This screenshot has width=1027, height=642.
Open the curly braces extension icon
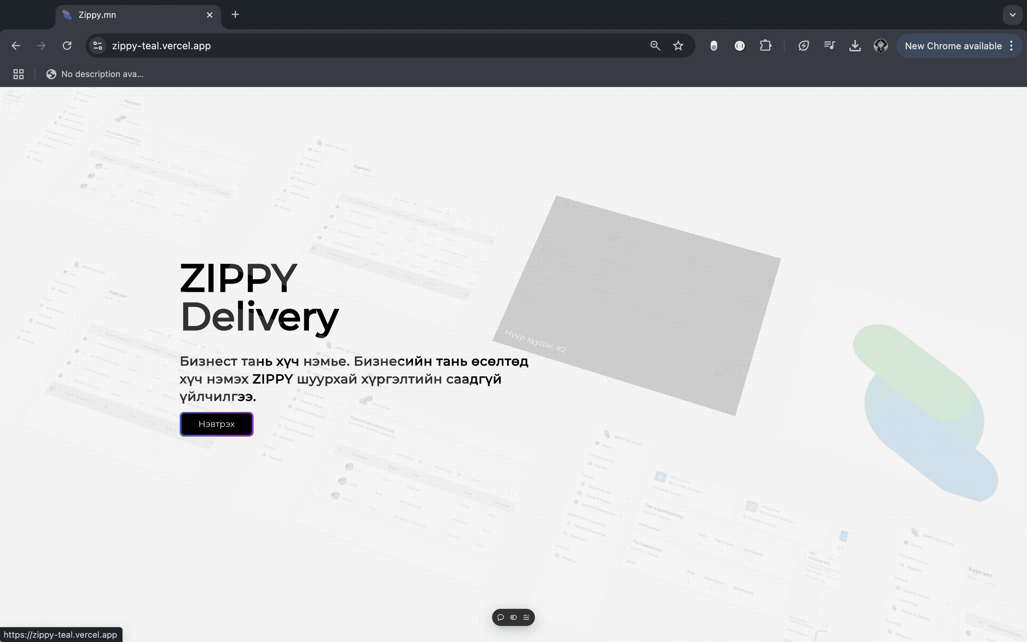tap(740, 46)
